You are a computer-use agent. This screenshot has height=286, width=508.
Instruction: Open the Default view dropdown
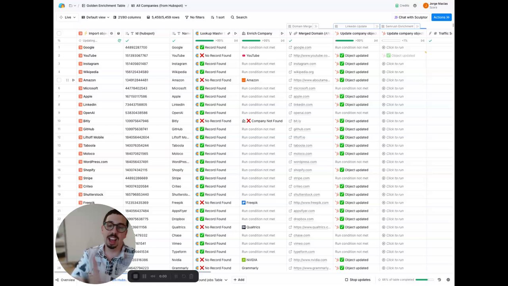(x=95, y=17)
